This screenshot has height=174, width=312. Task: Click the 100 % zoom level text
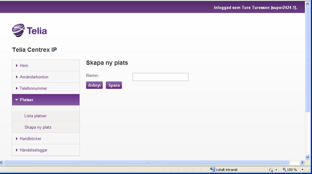pos(292,170)
